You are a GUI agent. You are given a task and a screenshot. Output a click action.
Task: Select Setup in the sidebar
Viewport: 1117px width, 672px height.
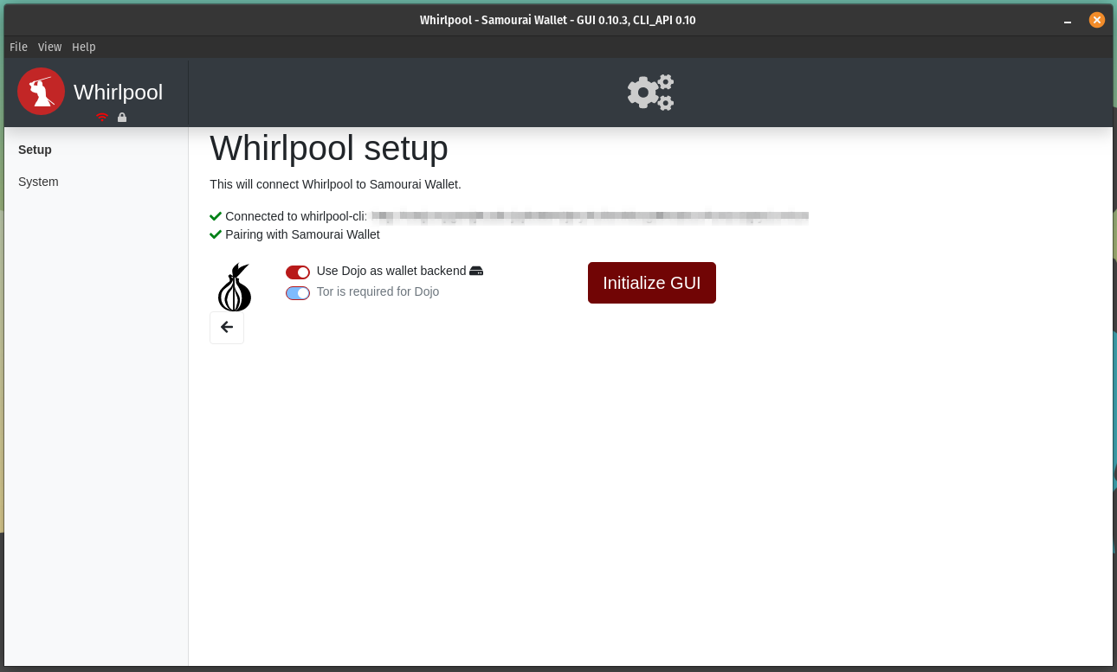[36, 150]
